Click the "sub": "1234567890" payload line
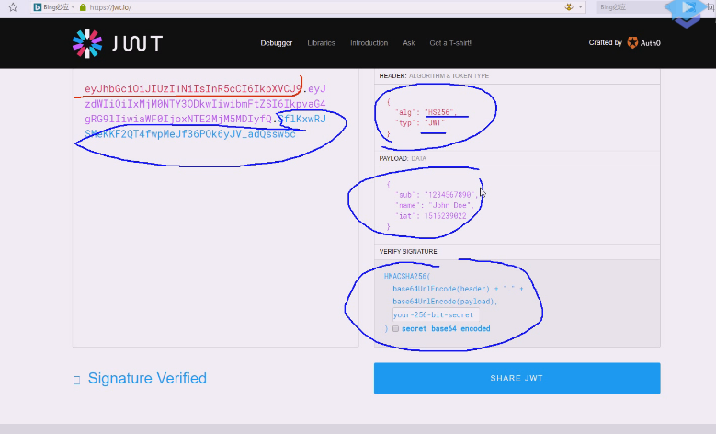 (x=437, y=195)
